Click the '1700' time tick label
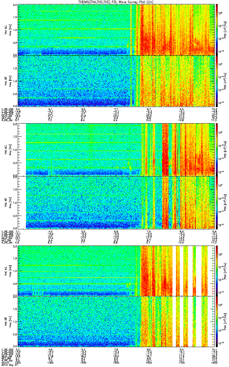This screenshot has width=229, height=367. 182,362
